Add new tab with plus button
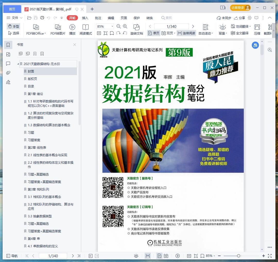278x262 pixels. [x=92, y=9]
